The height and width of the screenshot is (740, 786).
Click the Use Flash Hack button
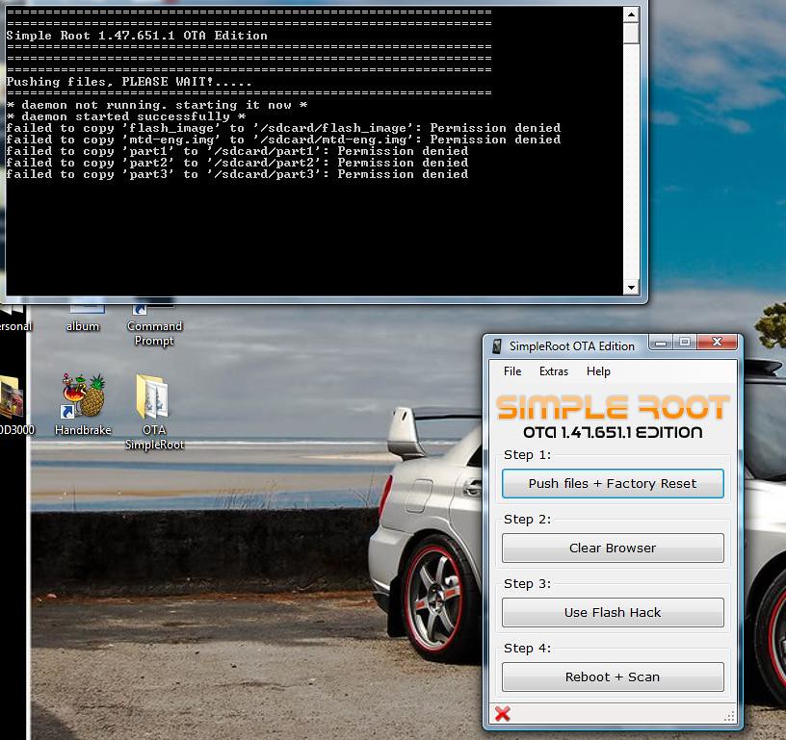coord(613,612)
